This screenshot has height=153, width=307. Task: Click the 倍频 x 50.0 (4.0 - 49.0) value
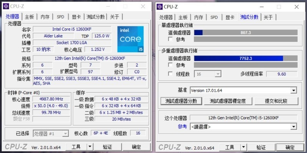tap(51, 106)
